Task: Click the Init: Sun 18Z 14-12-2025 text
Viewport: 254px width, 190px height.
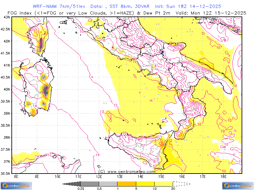Action: [188, 6]
